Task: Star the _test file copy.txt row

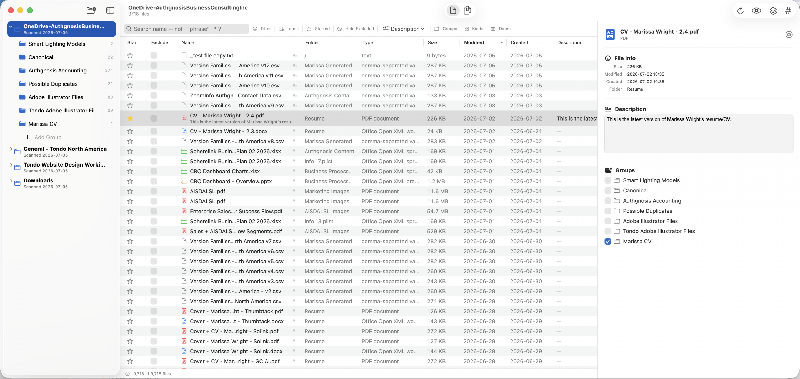Action: pos(130,56)
